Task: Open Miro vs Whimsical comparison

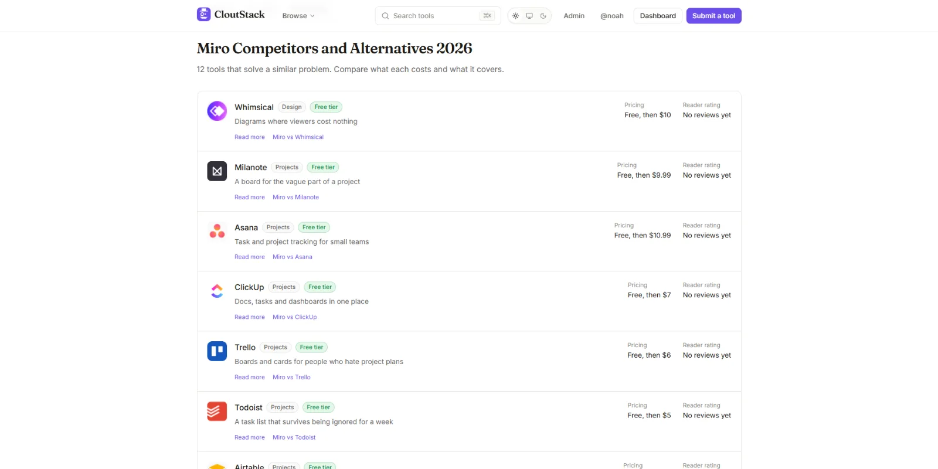Action: point(298,137)
